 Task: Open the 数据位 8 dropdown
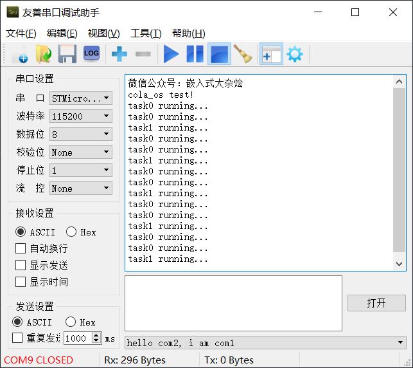[x=80, y=134]
